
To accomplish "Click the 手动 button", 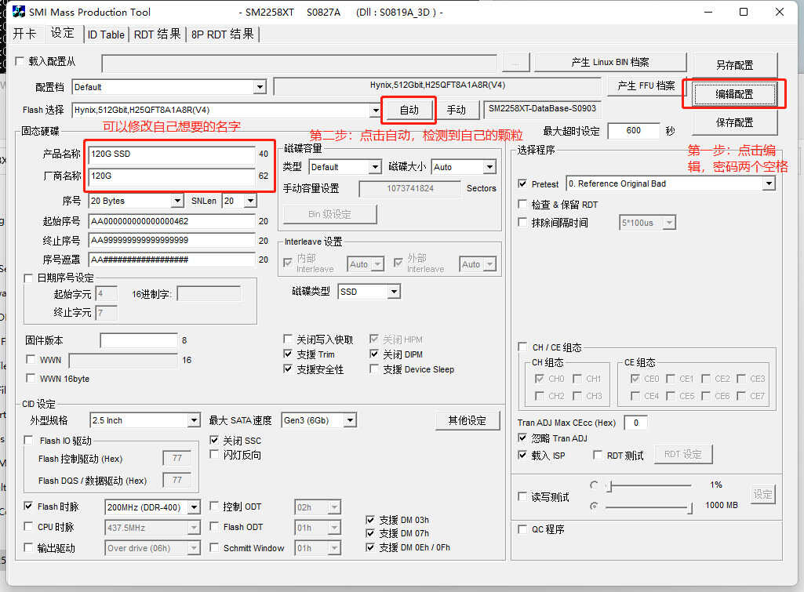I will [456, 110].
